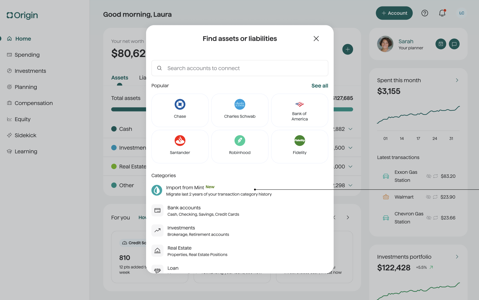Expand the Cash asset row chevron

(x=350, y=129)
